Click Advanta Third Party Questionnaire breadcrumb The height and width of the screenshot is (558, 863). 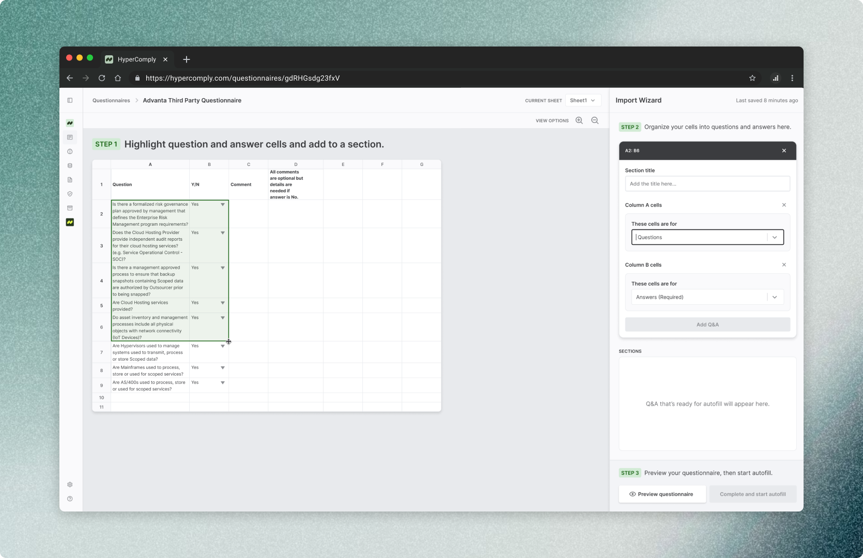(192, 100)
